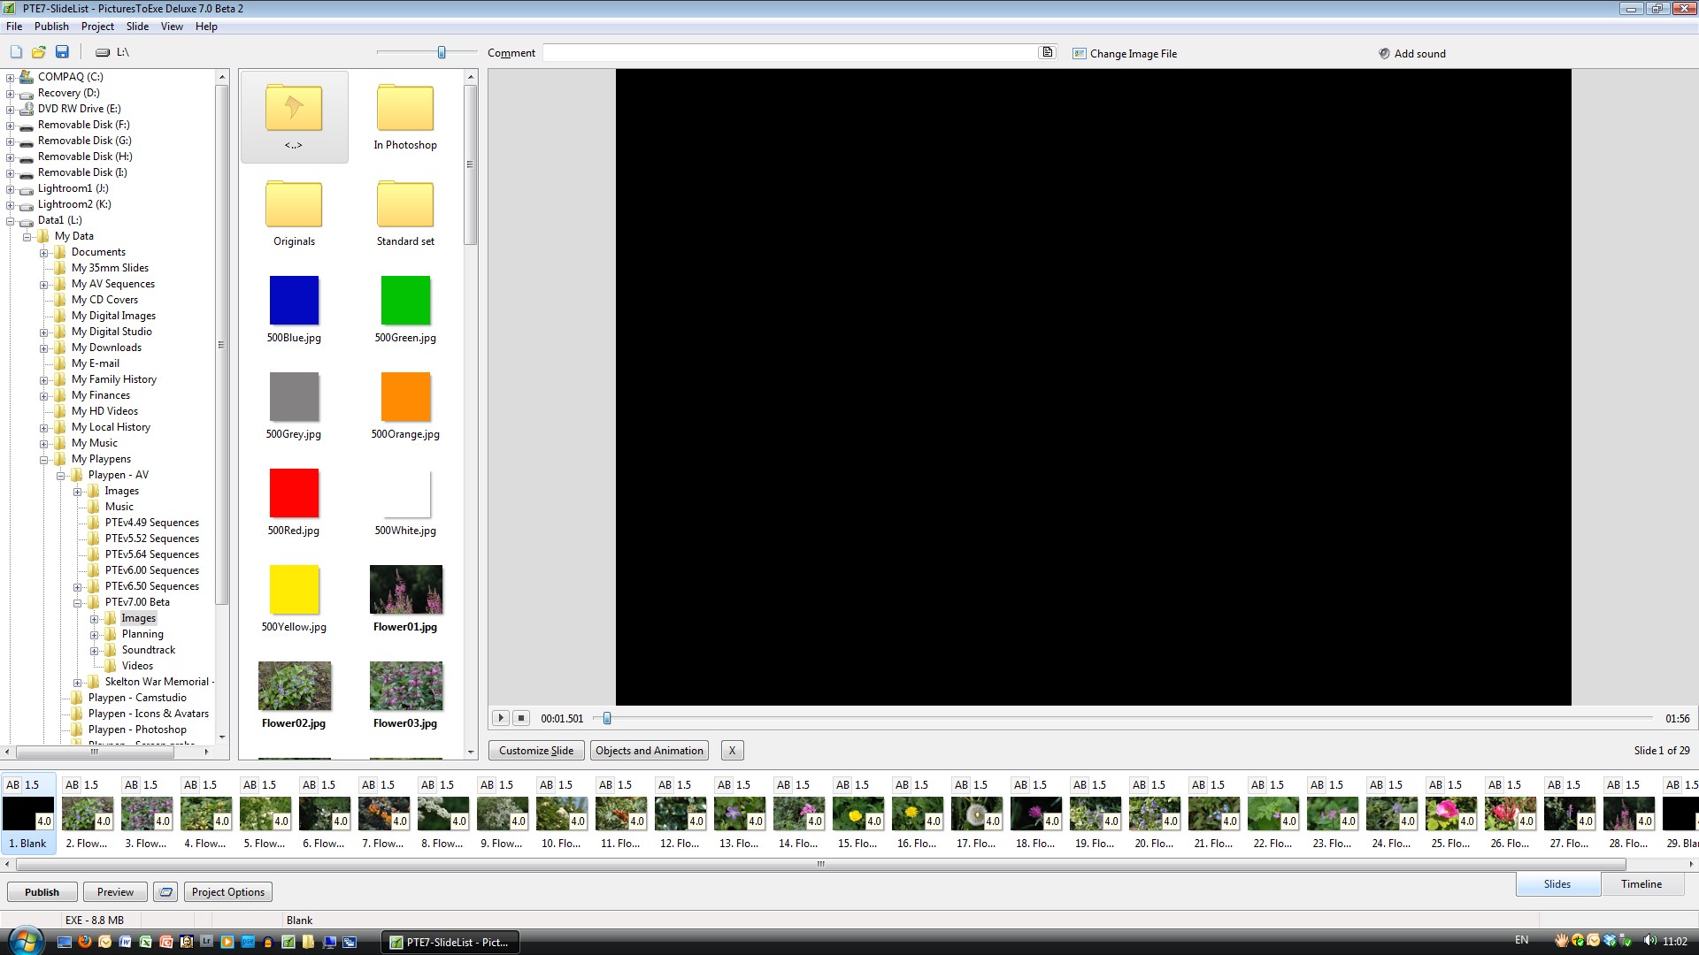Screen dimensions: 1699x955
Task: Open Project Options
Action: tap(228, 892)
